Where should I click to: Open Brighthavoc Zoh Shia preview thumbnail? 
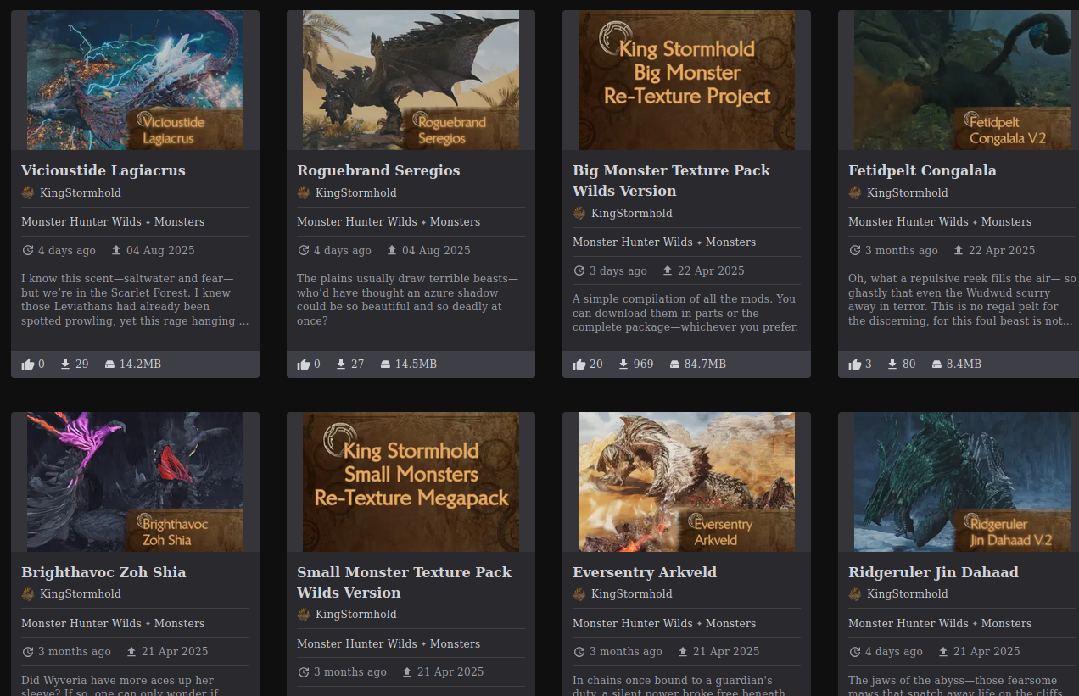coord(136,482)
